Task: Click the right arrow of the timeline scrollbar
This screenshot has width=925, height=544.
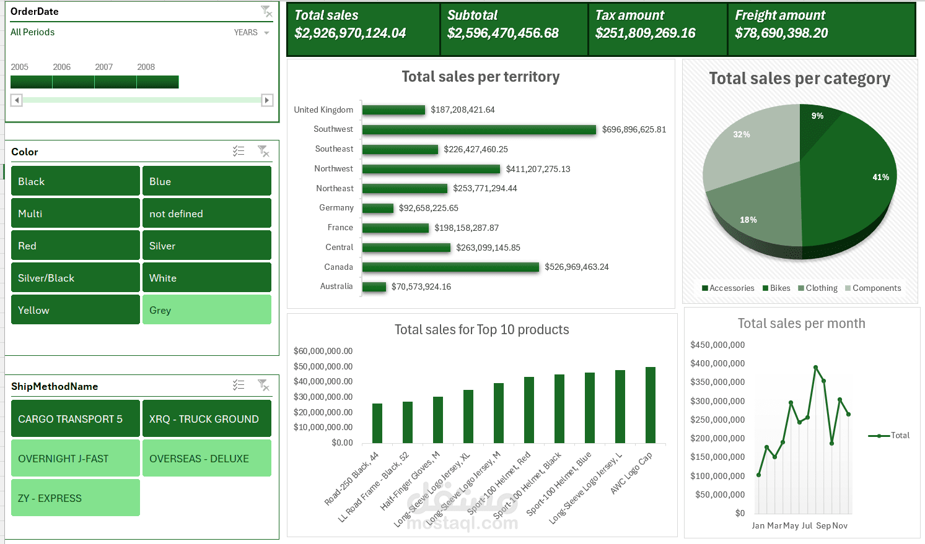Action: click(267, 100)
